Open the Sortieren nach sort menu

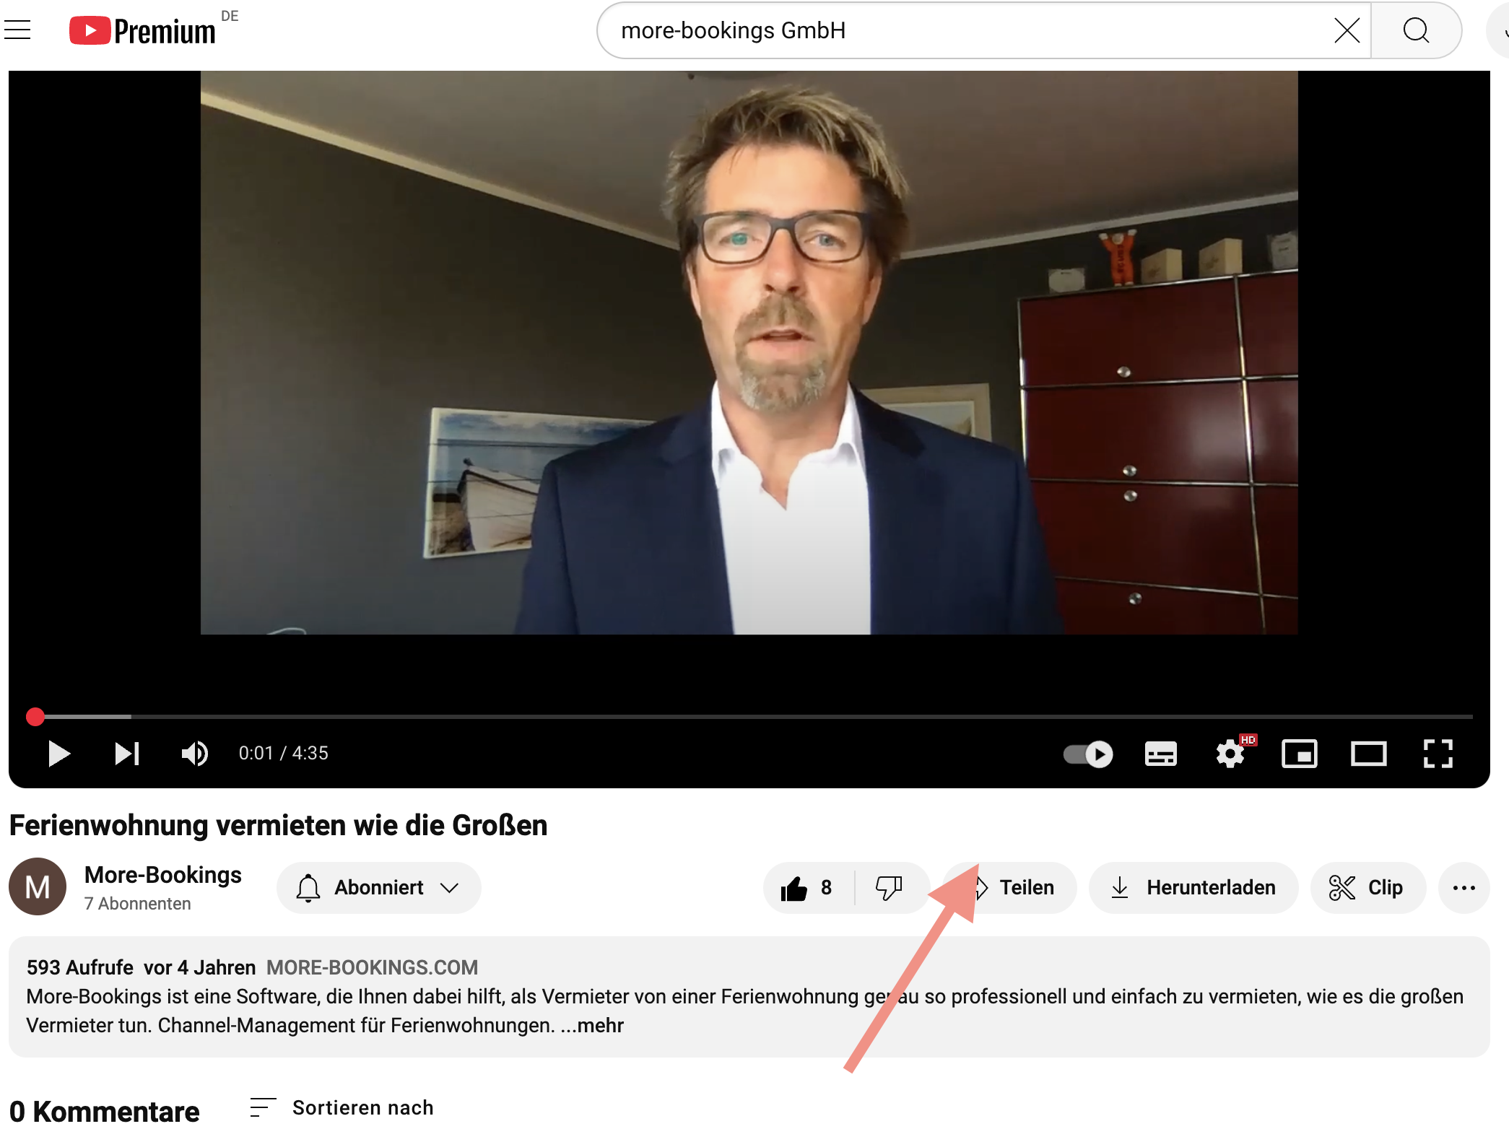342,1108
